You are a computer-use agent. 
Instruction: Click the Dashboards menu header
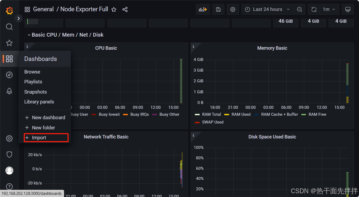click(x=45, y=59)
